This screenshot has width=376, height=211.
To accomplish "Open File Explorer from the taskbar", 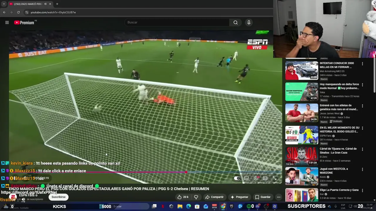I will click(x=180, y=206).
